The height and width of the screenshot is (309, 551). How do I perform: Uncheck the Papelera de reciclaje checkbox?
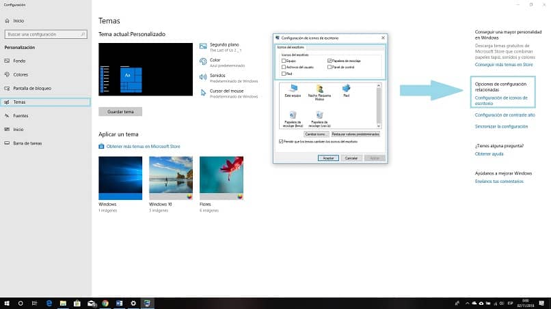point(330,61)
